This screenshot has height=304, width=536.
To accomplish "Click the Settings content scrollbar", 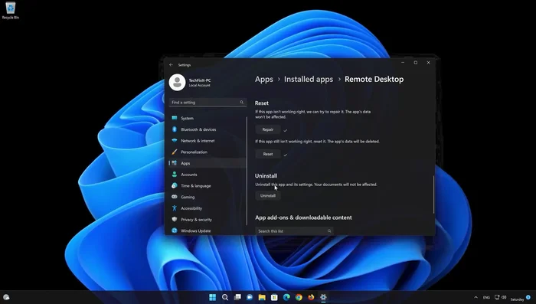I will tap(433, 194).
